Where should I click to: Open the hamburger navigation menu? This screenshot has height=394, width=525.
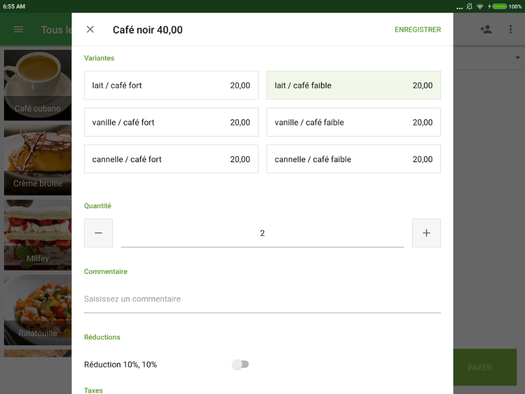(x=18, y=30)
